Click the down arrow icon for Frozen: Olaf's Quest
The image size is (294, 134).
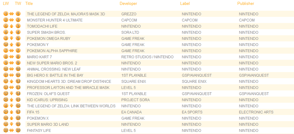11,94
